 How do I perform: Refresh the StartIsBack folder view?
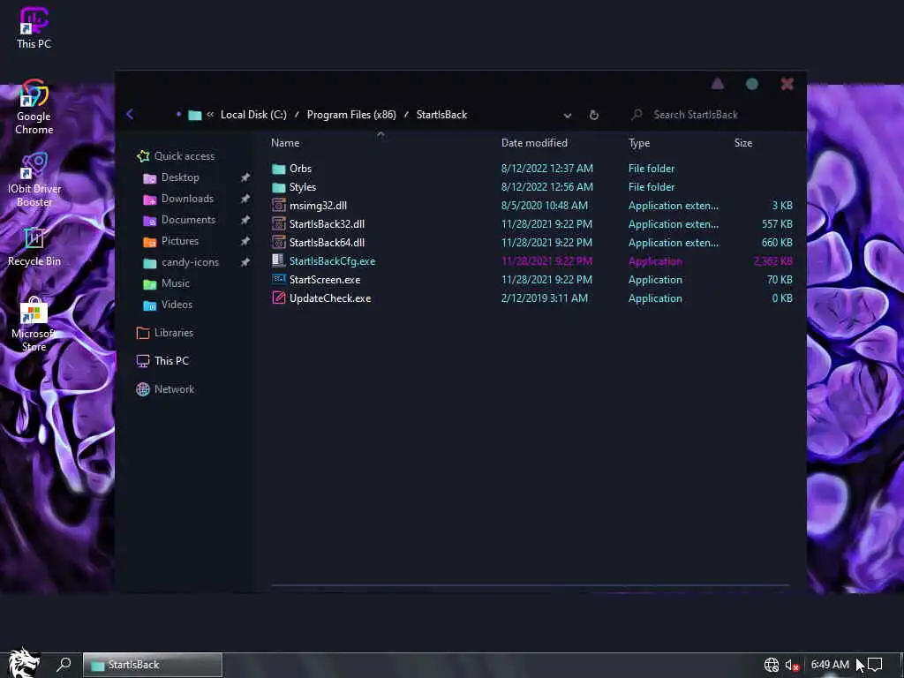[594, 115]
